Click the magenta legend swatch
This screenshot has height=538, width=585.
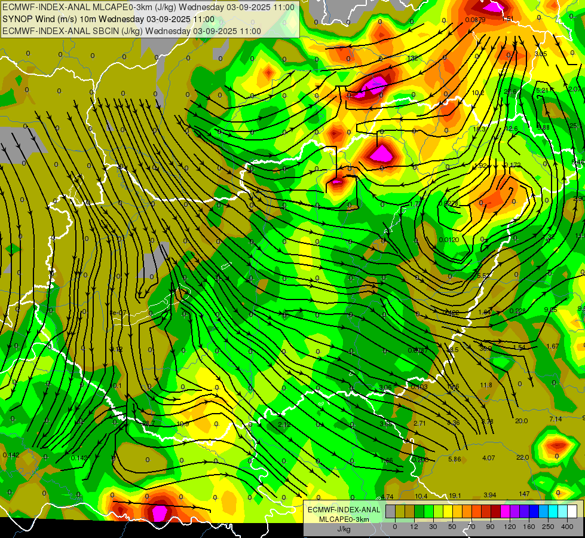(506, 511)
